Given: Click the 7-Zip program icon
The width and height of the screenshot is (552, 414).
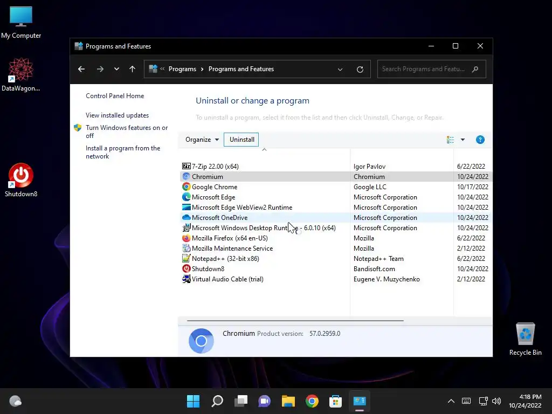Looking at the screenshot, I should click(186, 166).
